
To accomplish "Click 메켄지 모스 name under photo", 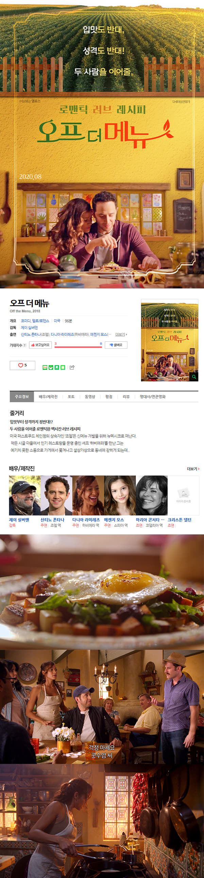I will point(114,520).
